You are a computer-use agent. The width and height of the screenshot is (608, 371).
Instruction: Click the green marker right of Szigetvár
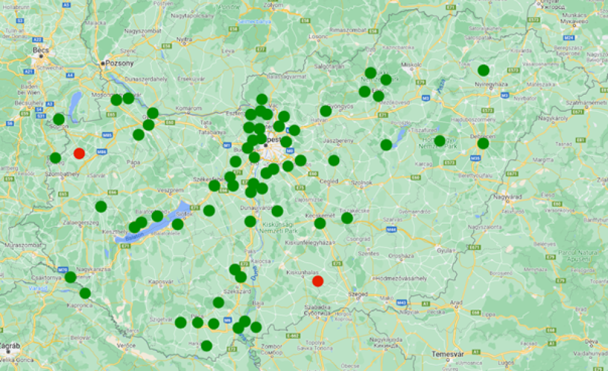pos(181,322)
